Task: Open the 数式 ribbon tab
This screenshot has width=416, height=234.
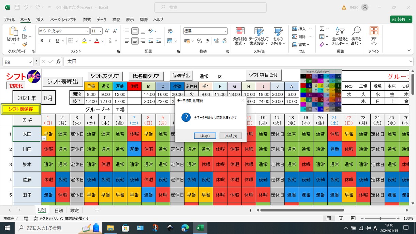Action: 87,20
